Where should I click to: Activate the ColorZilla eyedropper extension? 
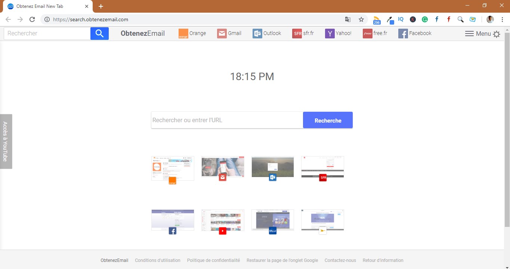pyautogui.click(x=390, y=19)
